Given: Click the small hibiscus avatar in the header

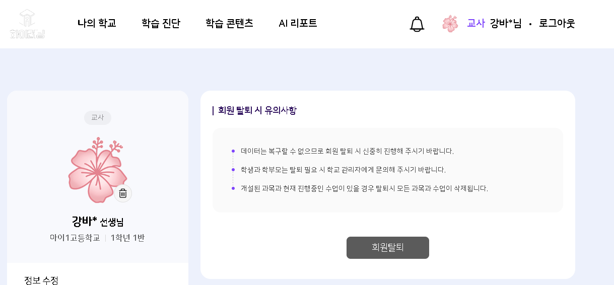Looking at the screenshot, I should point(450,24).
